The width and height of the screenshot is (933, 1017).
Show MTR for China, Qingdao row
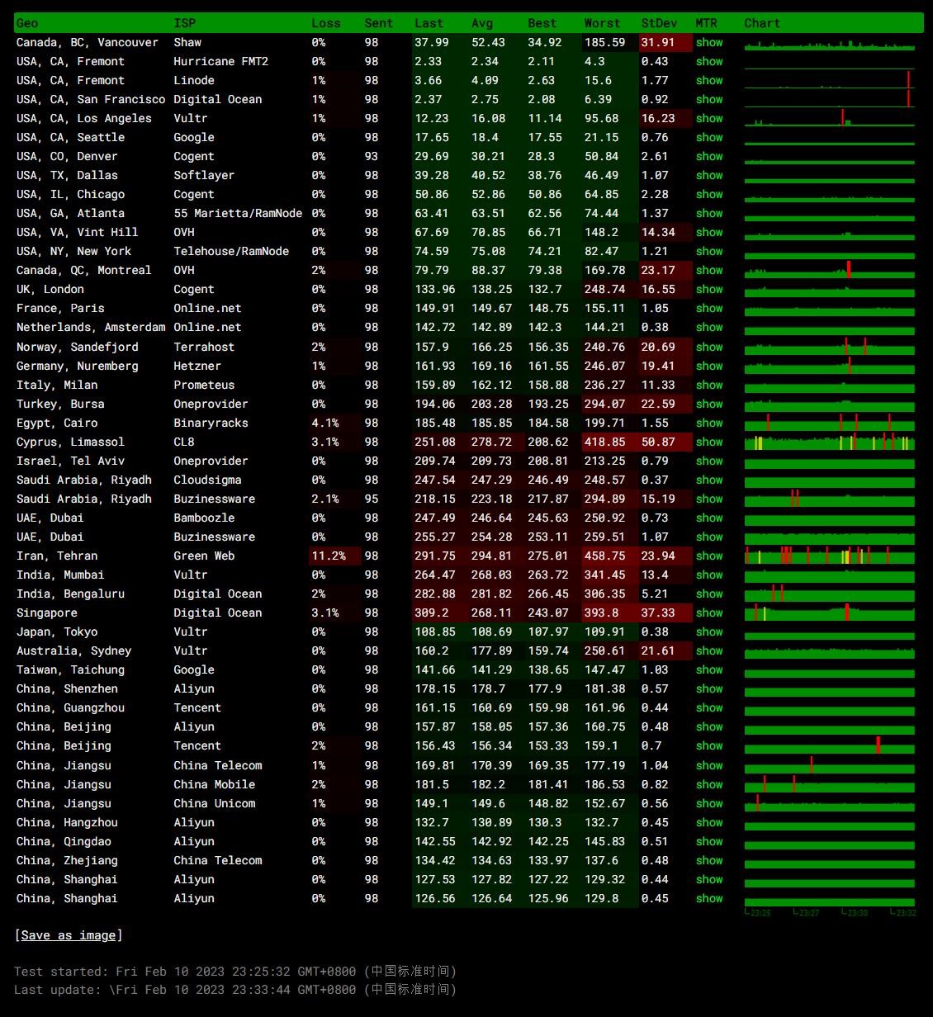coord(709,841)
